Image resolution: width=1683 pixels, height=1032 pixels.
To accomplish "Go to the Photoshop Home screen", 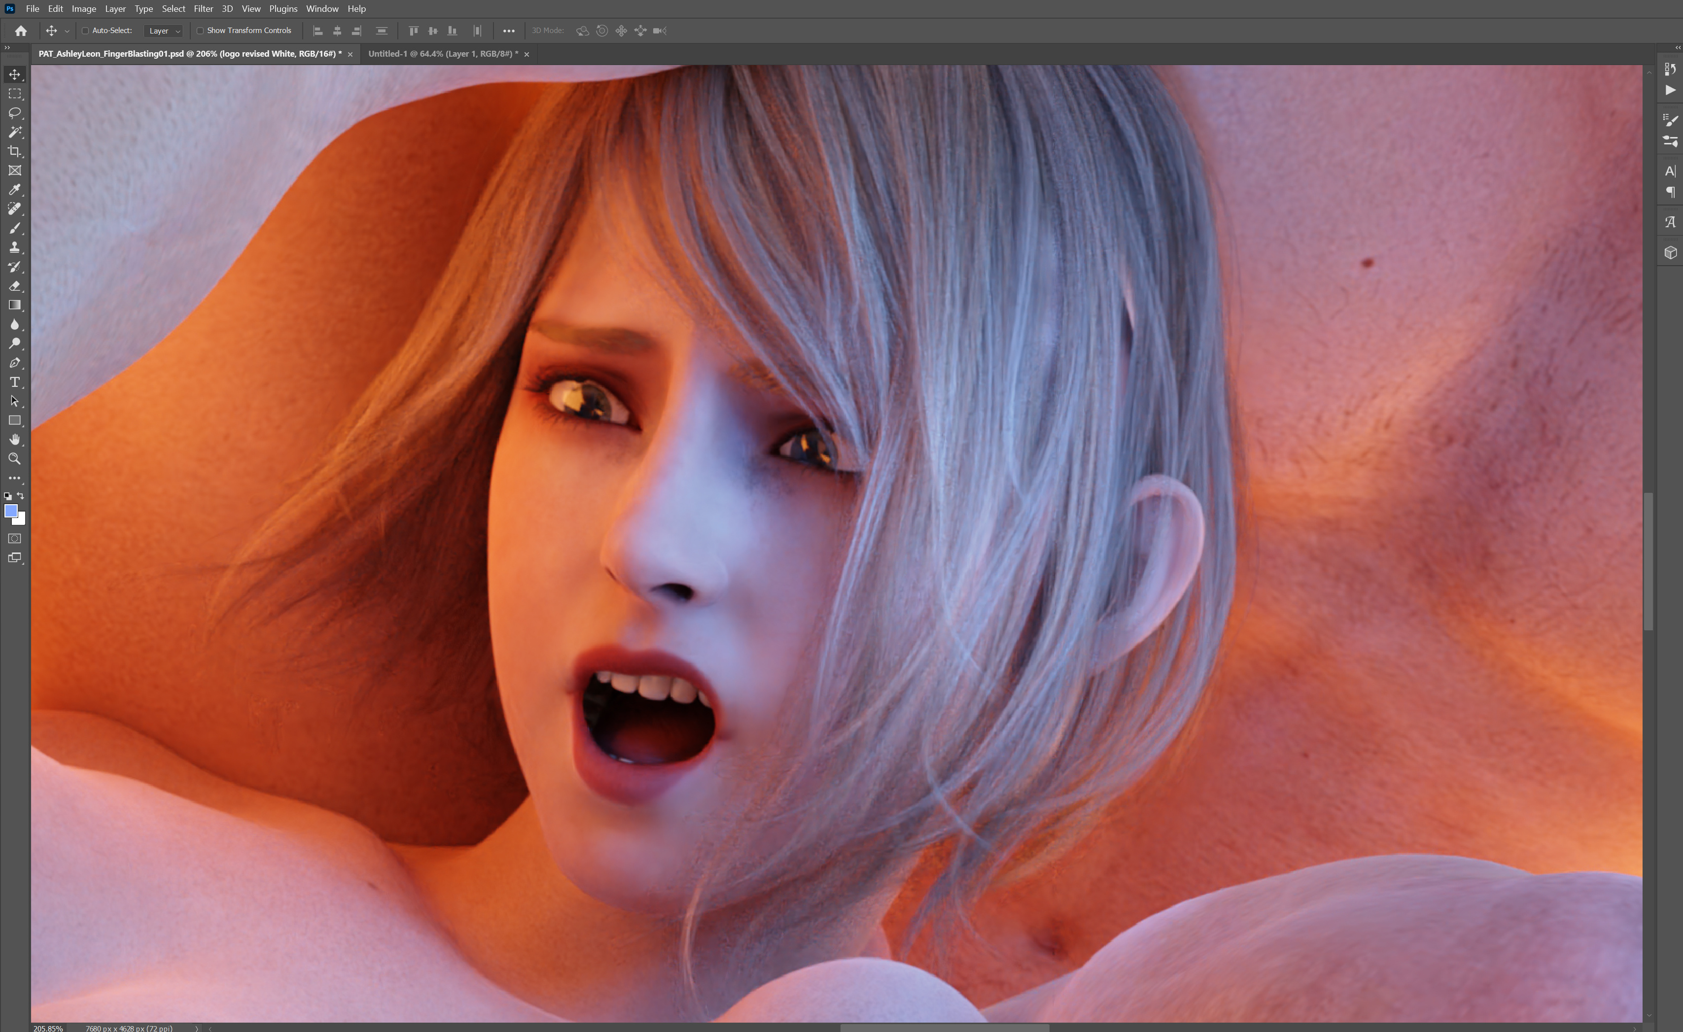I will (21, 31).
